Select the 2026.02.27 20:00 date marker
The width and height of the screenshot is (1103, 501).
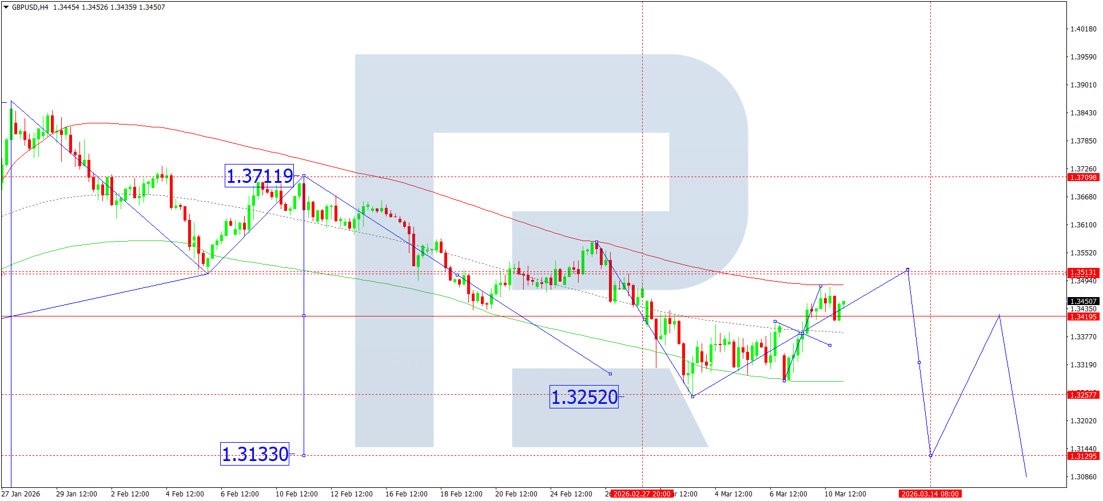click(x=642, y=494)
